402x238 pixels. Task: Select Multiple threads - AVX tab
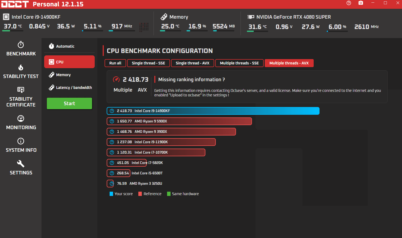pyautogui.click(x=289, y=63)
